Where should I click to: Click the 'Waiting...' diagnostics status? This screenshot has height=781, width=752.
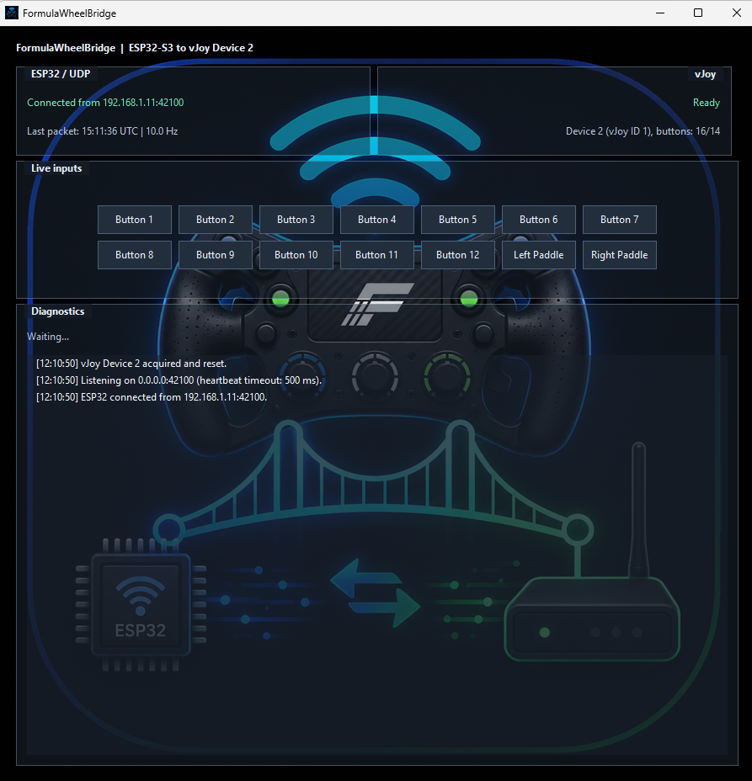point(48,337)
